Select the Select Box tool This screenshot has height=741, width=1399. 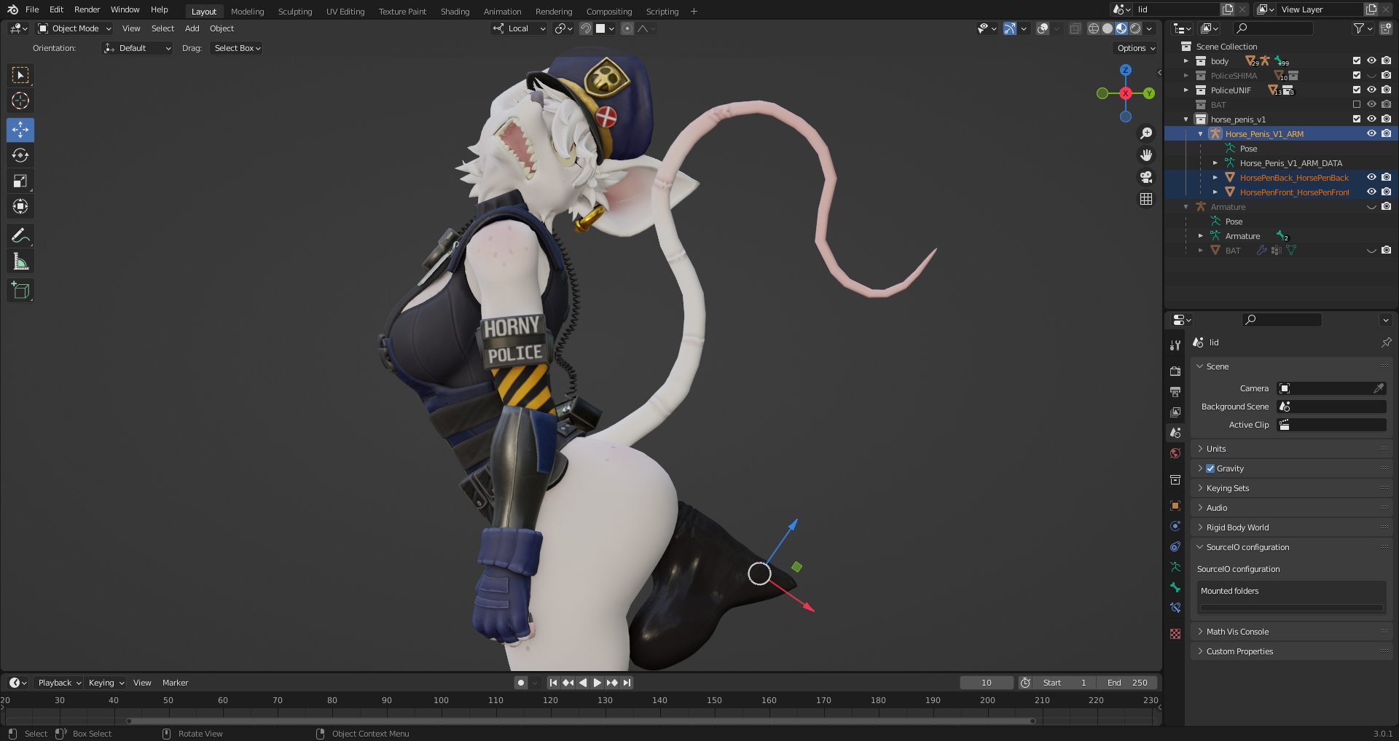[20, 75]
